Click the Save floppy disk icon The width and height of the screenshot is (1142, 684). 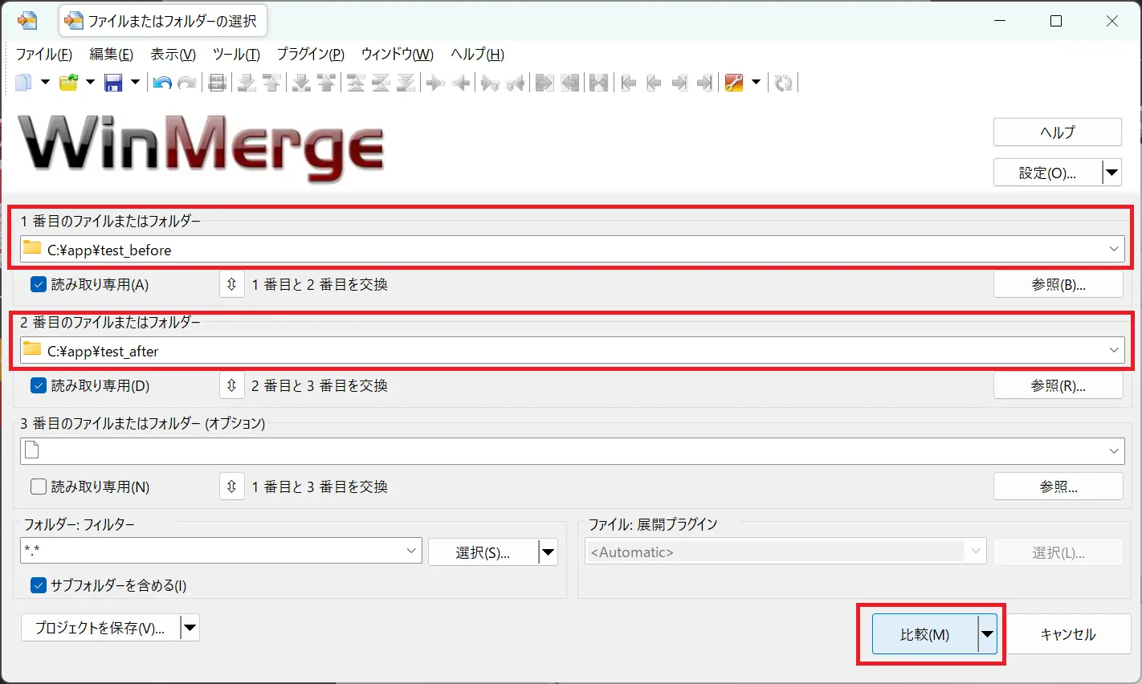113,83
